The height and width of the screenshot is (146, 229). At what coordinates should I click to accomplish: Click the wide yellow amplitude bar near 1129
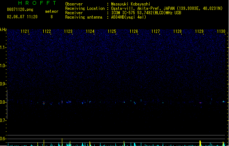click(200, 143)
